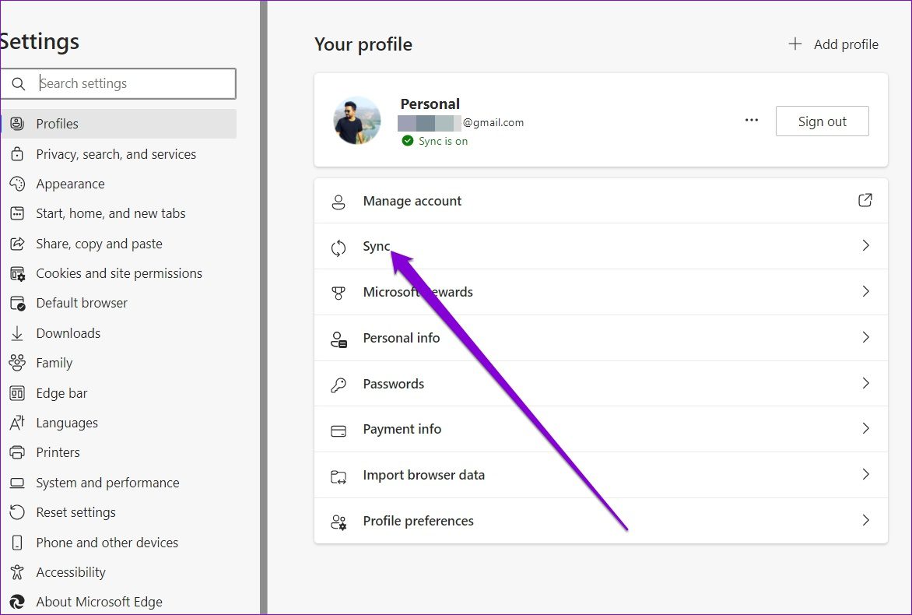
Task: Click the Sign out button
Action: point(822,121)
